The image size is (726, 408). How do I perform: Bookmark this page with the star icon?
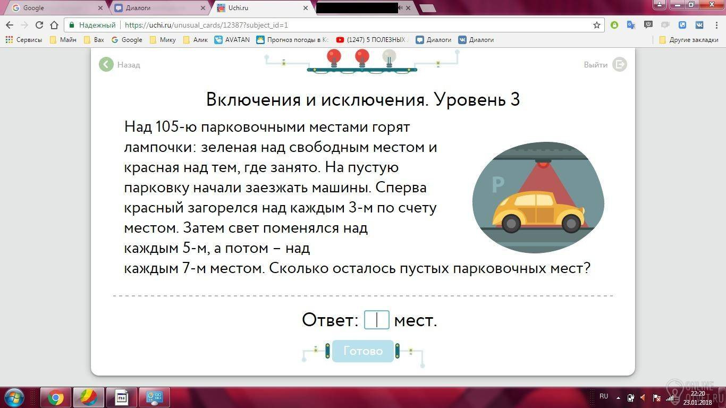click(x=597, y=25)
